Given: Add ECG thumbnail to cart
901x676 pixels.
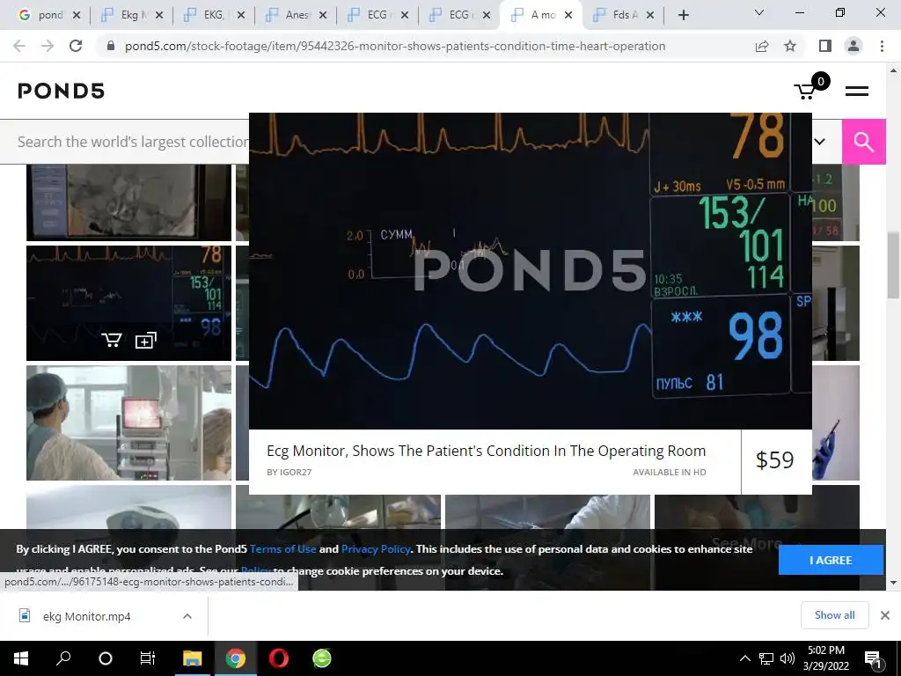Looking at the screenshot, I should pos(112,341).
